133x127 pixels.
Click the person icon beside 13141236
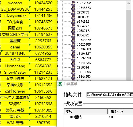point(73,63)
